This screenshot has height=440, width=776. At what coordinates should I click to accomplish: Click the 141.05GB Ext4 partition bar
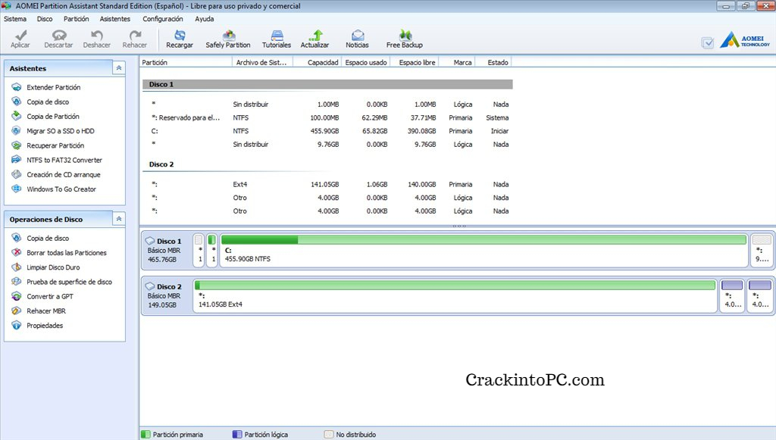(x=455, y=295)
